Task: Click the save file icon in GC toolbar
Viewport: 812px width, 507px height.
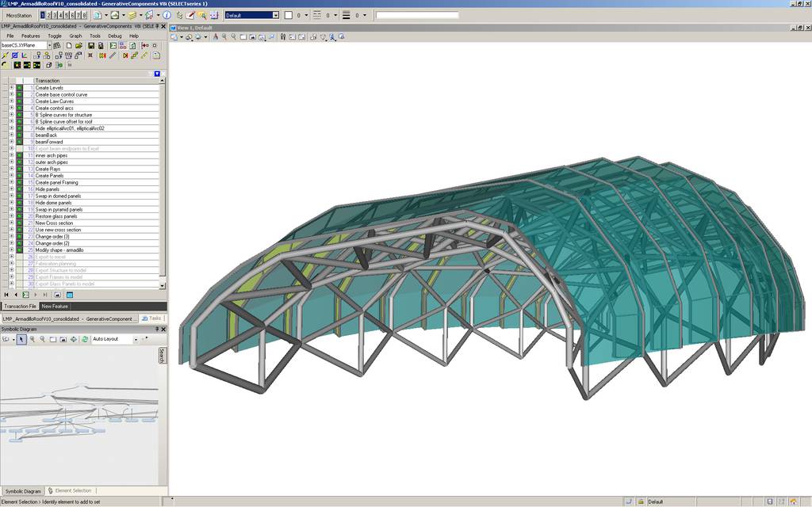Action: 91,45
